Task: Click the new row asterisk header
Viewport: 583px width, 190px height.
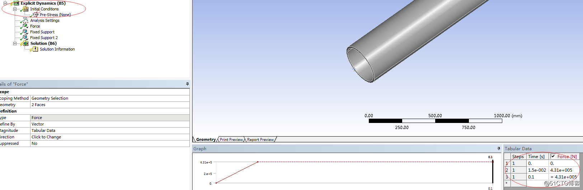Action: point(507,183)
